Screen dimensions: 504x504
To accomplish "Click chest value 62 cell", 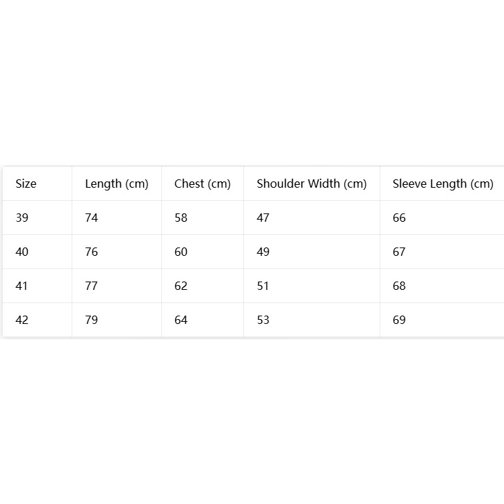I will pyautogui.click(x=202, y=286).
